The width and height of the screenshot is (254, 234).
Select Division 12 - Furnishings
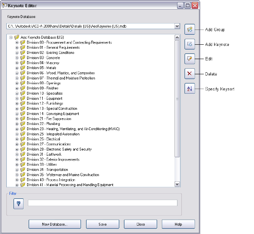pos(45,103)
